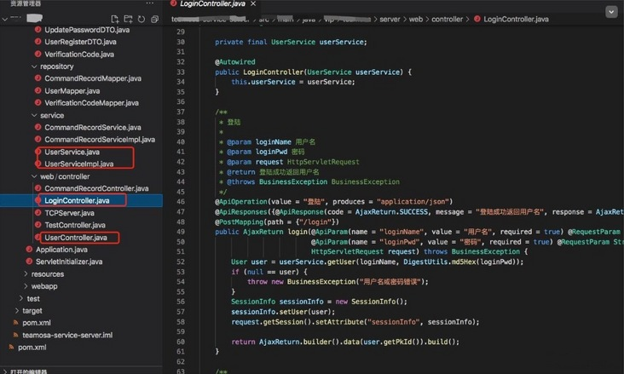Open UserController.java file
Screen dimensions: 624x374
[76, 238]
